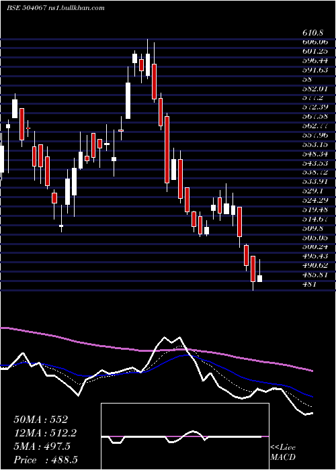
Task: Click the BSE 504067 ns1.bullkhan.com title text
Action: [56, 8]
